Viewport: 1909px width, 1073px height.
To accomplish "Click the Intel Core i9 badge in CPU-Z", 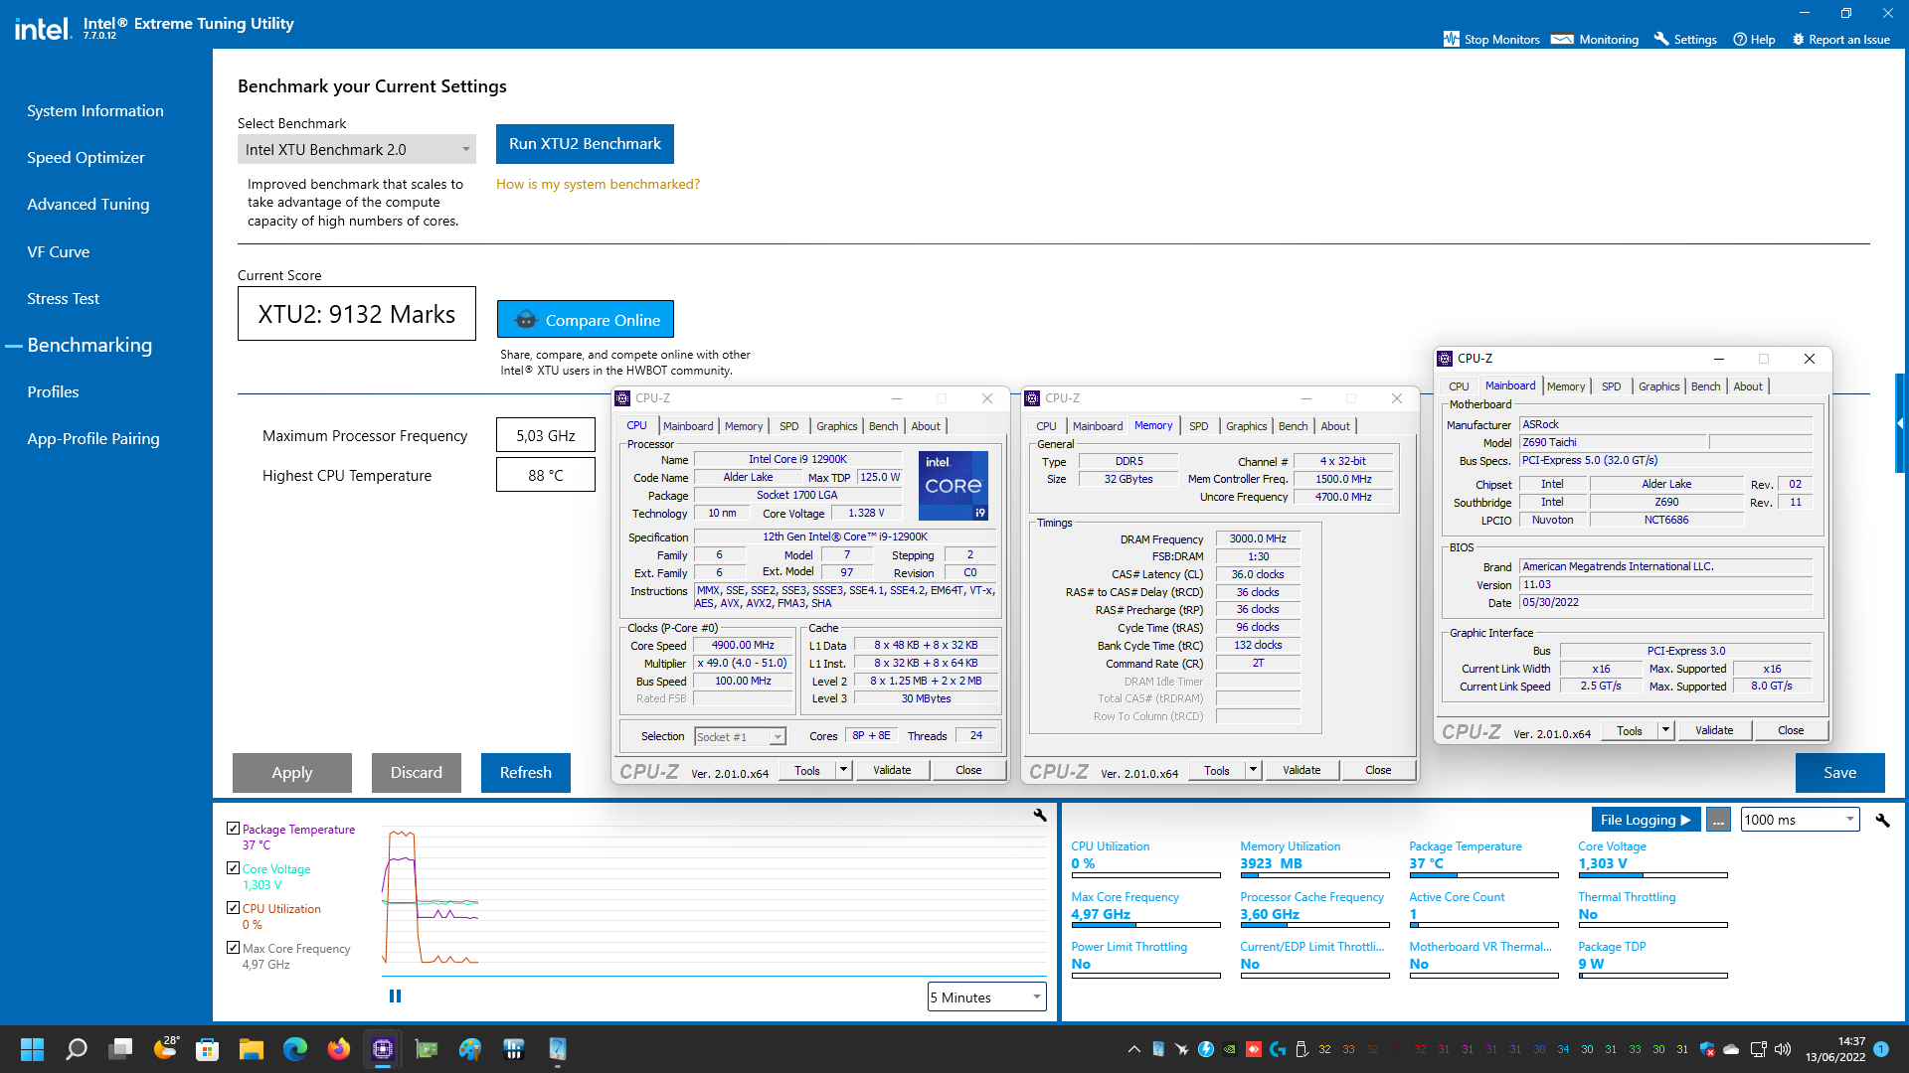I will click(x=953, y=486).
